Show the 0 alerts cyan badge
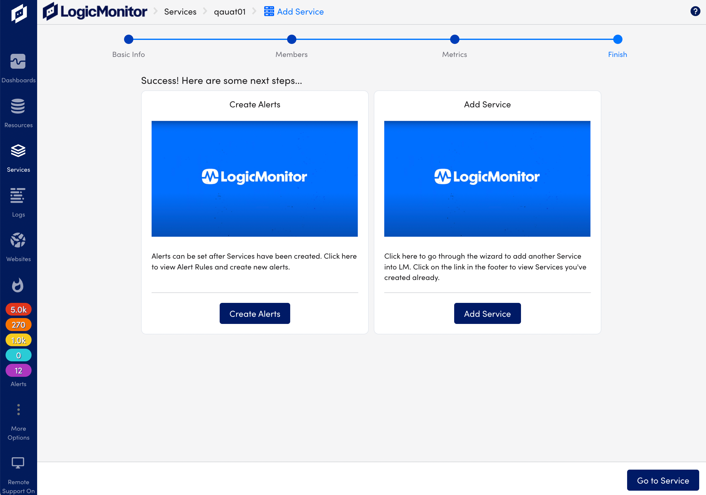706x495 pixels. coord(19,355)
